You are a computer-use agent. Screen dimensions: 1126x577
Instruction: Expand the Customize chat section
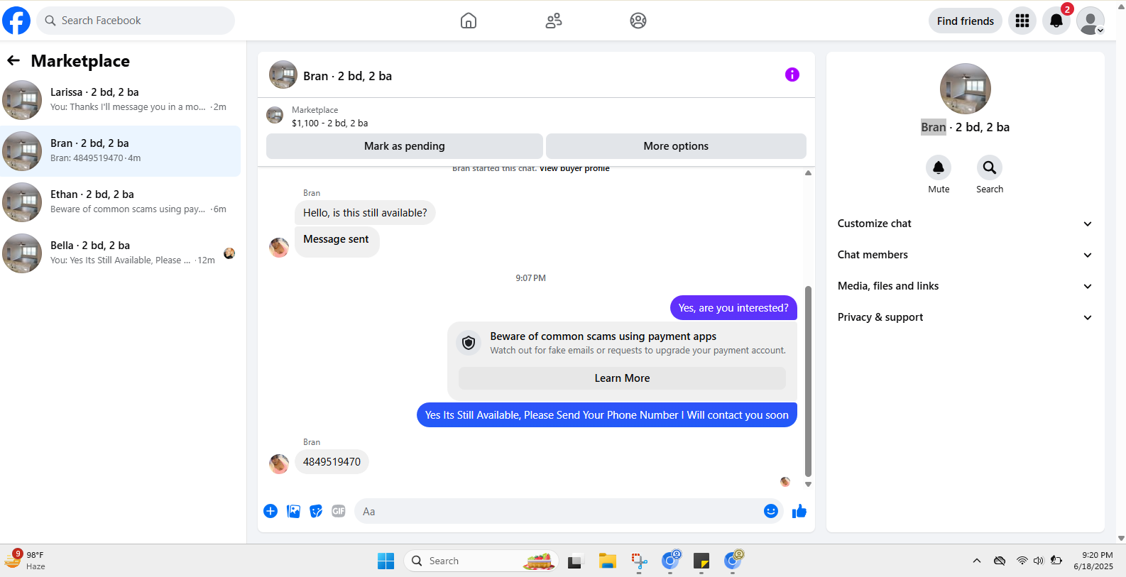(x=965, y=224)
